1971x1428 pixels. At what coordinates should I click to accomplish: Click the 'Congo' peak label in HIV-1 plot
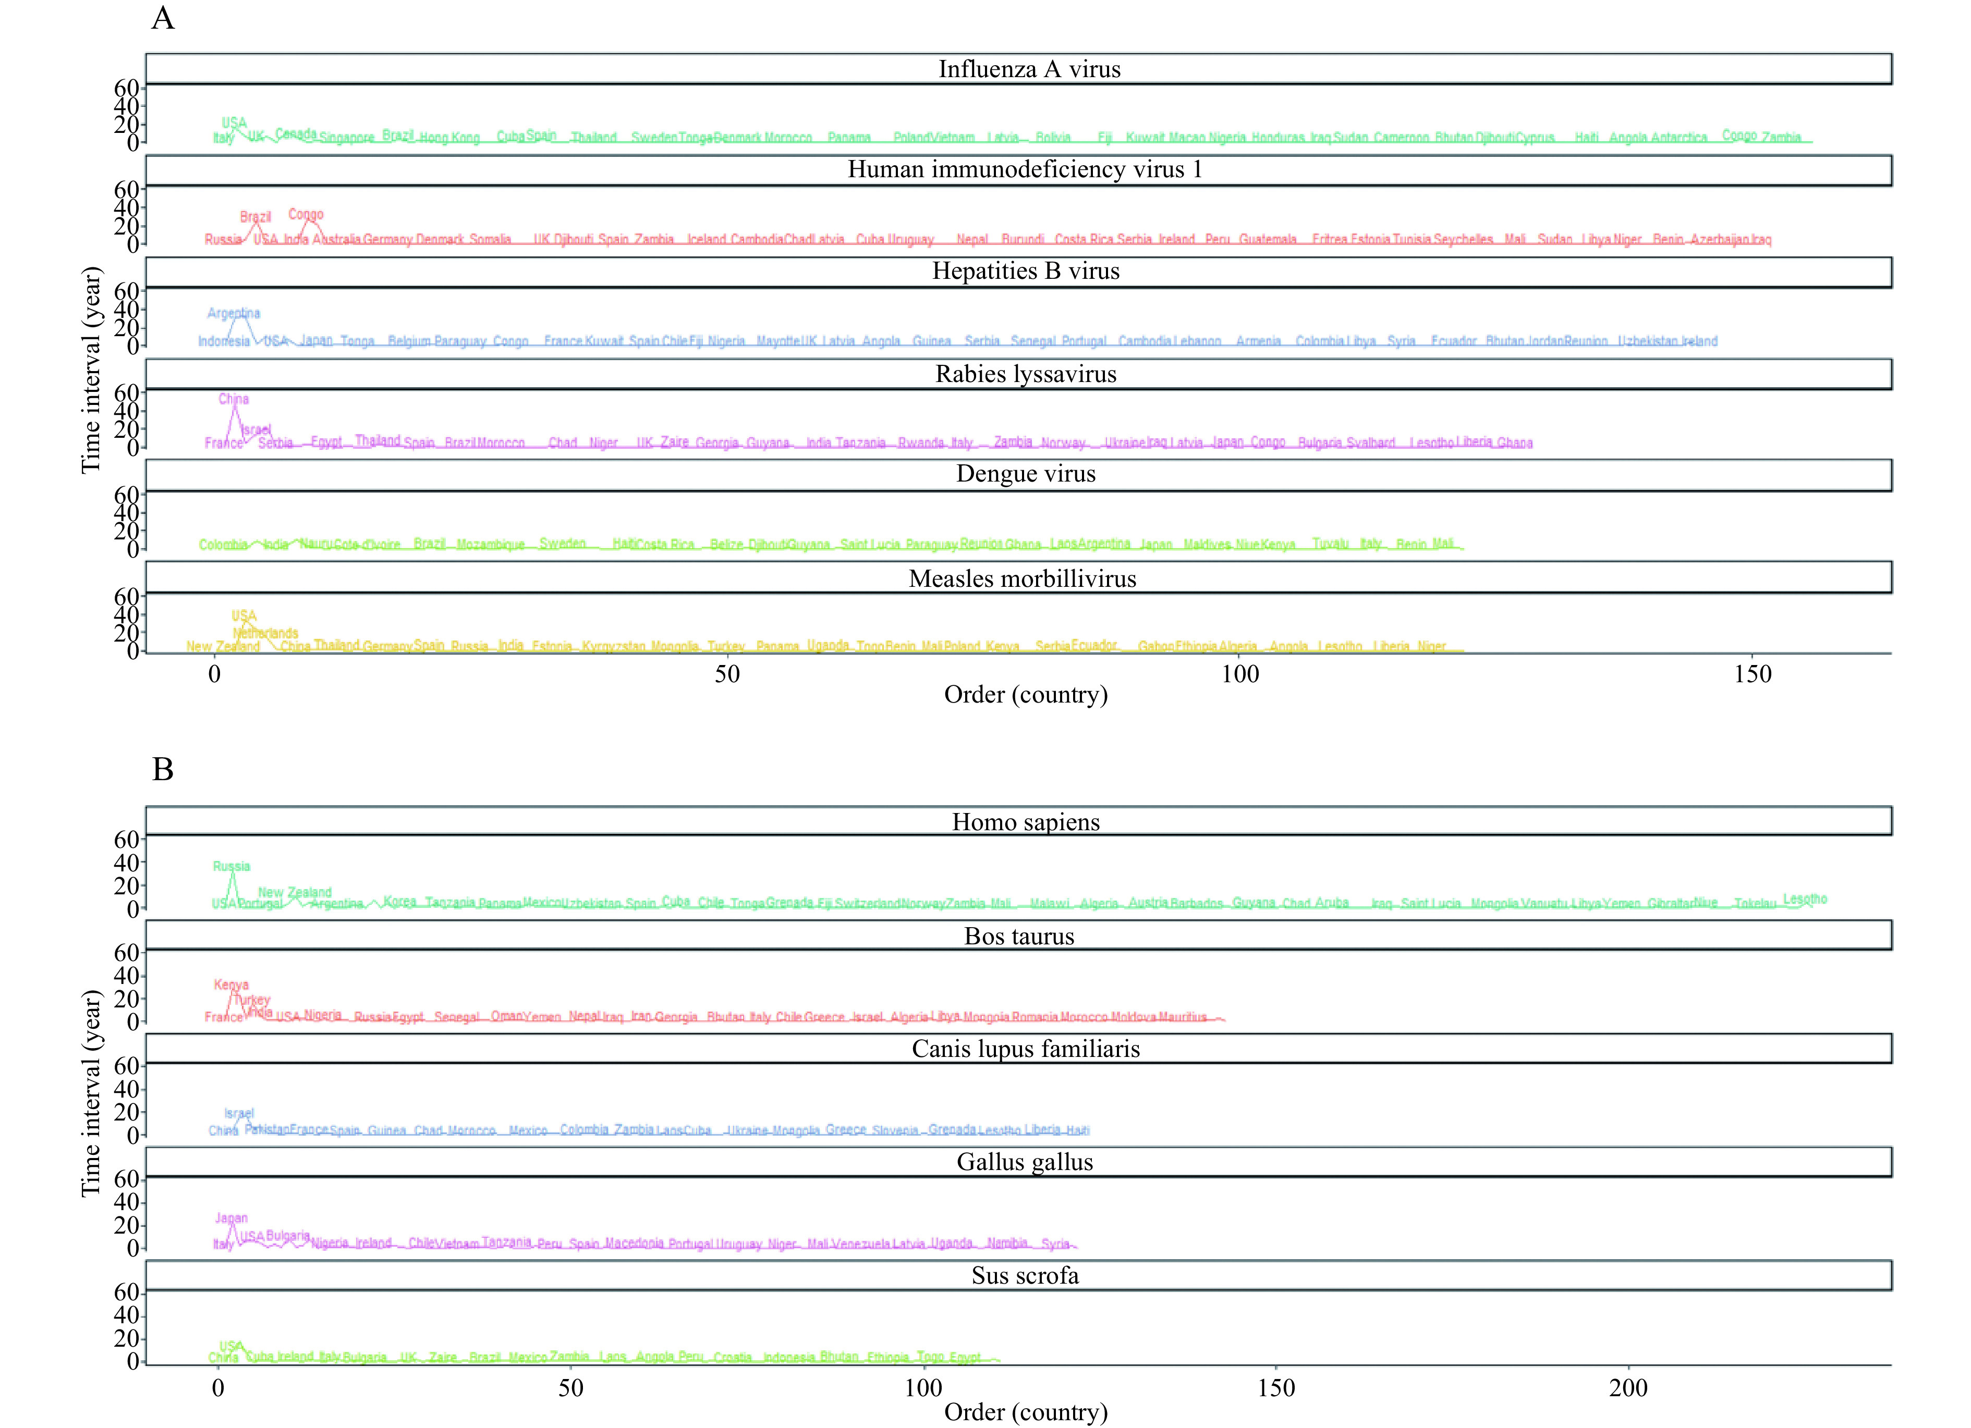point(306,215)
